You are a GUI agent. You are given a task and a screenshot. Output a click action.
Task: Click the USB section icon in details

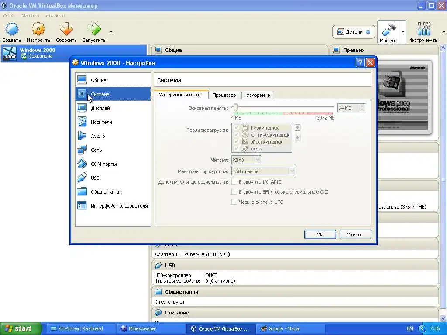158,265
